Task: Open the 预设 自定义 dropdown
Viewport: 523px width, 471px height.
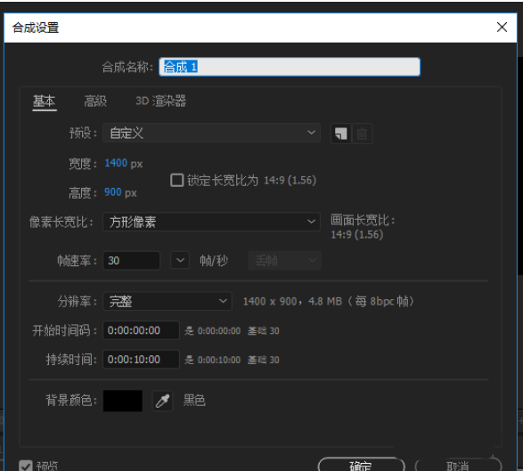Action: coord(211,133)
